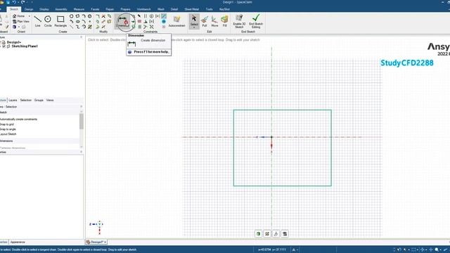The width and height of the screenshot is (450, 253).
Task: Open the Appearance tab at bottom left
Action: (18, 242)
